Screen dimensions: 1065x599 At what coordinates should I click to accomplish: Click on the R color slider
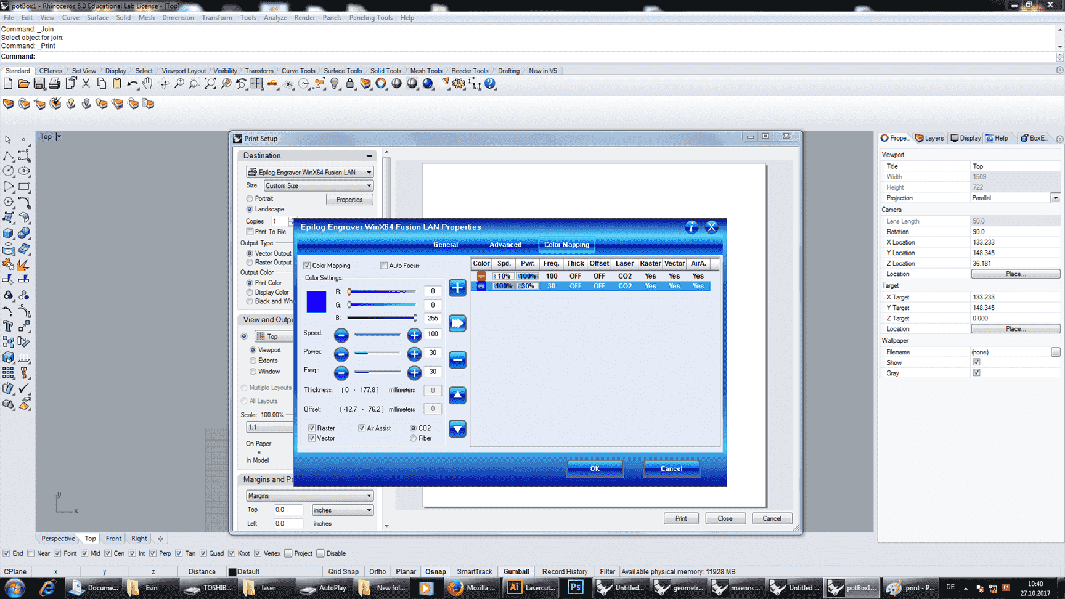coord(382,291)
